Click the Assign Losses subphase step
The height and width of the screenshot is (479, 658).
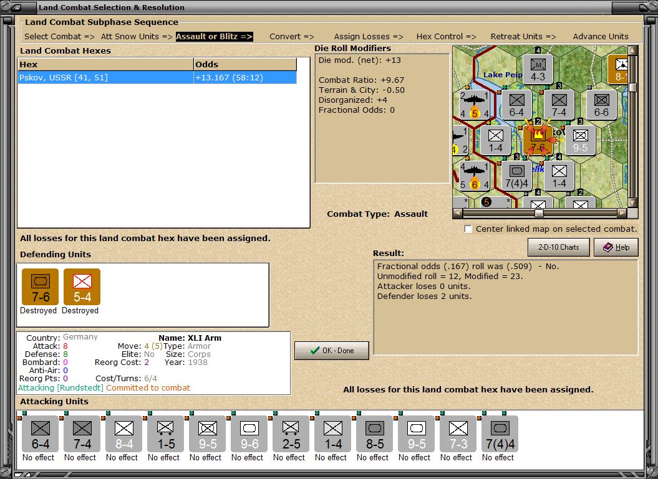point(369,37)
